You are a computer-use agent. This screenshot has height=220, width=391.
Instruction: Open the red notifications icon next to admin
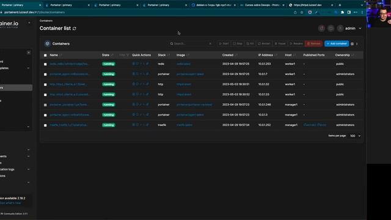point(322,29)
